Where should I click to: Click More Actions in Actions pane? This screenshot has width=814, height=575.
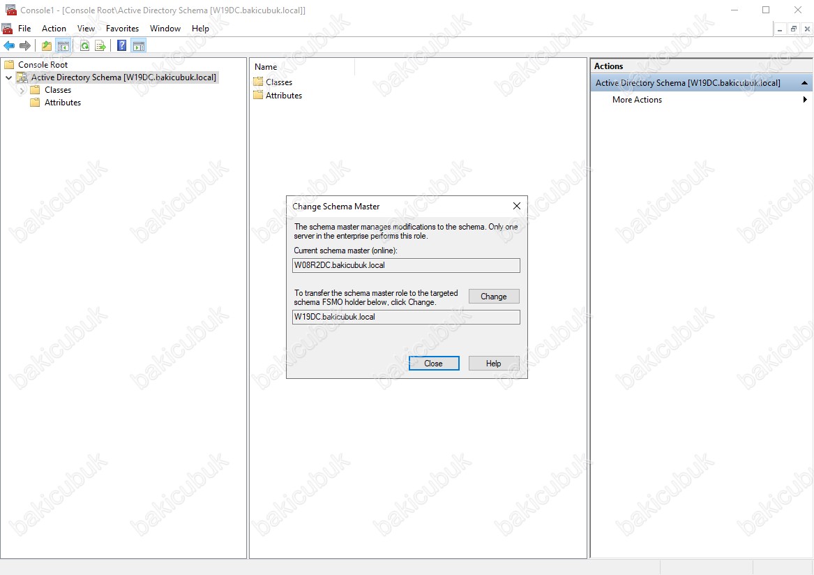coord(637,100)
